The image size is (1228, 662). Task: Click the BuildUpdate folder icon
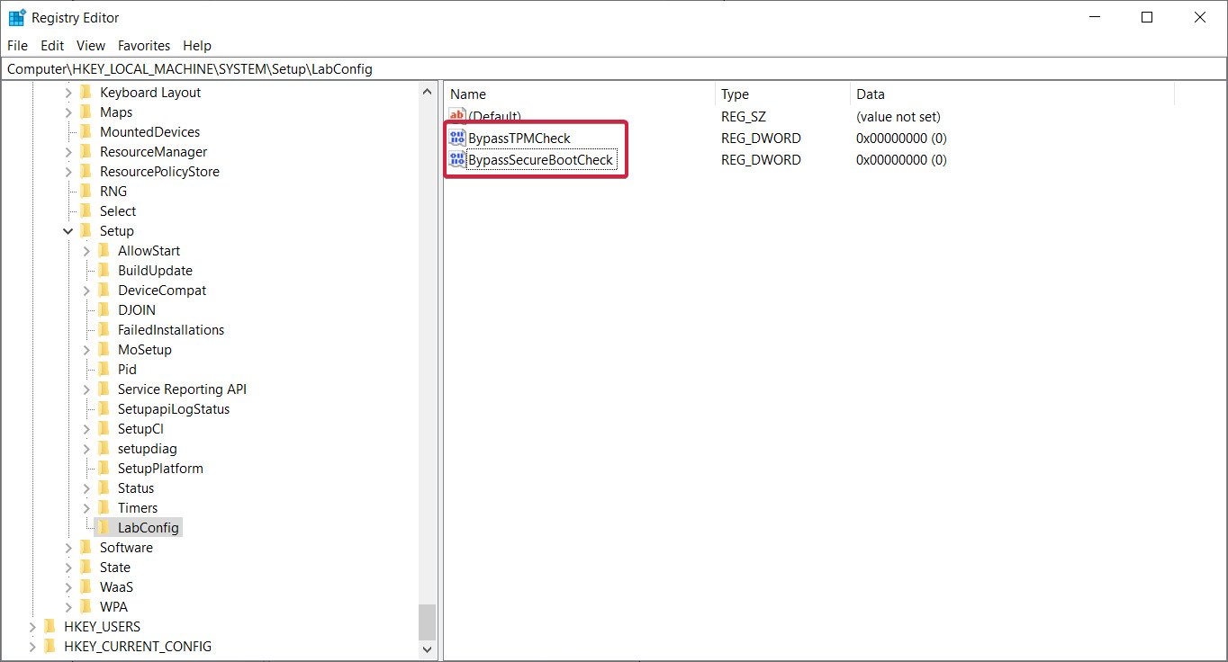pos(104,271)
